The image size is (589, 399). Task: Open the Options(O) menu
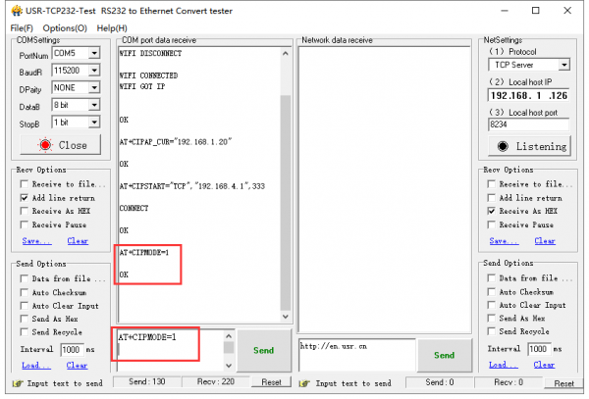click(65, 27)
